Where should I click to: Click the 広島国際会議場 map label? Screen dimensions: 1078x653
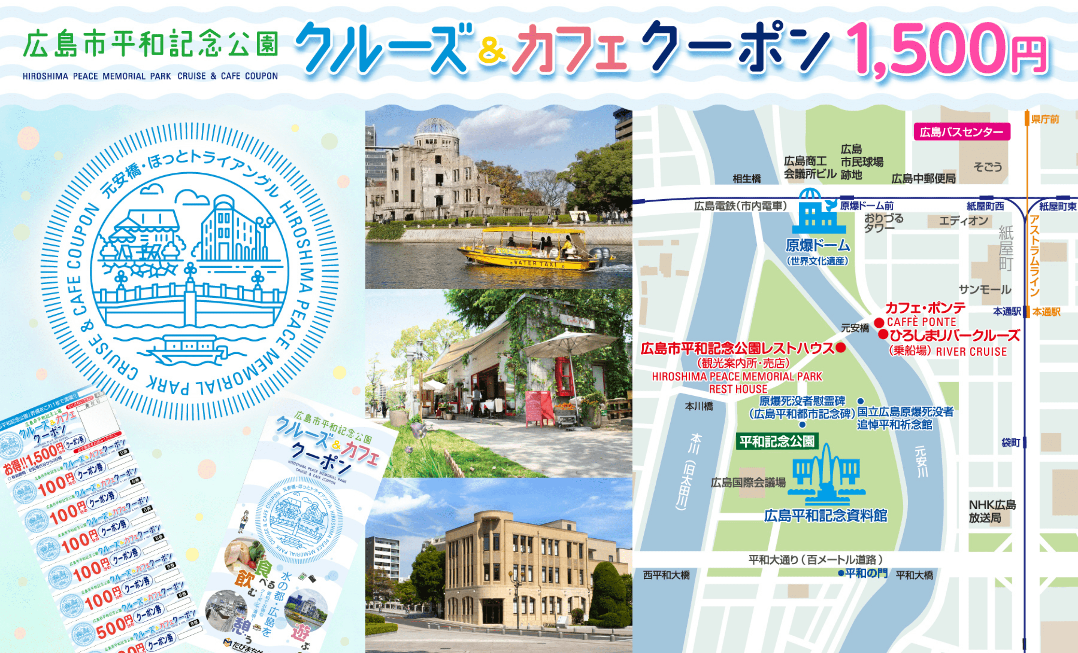748,483
